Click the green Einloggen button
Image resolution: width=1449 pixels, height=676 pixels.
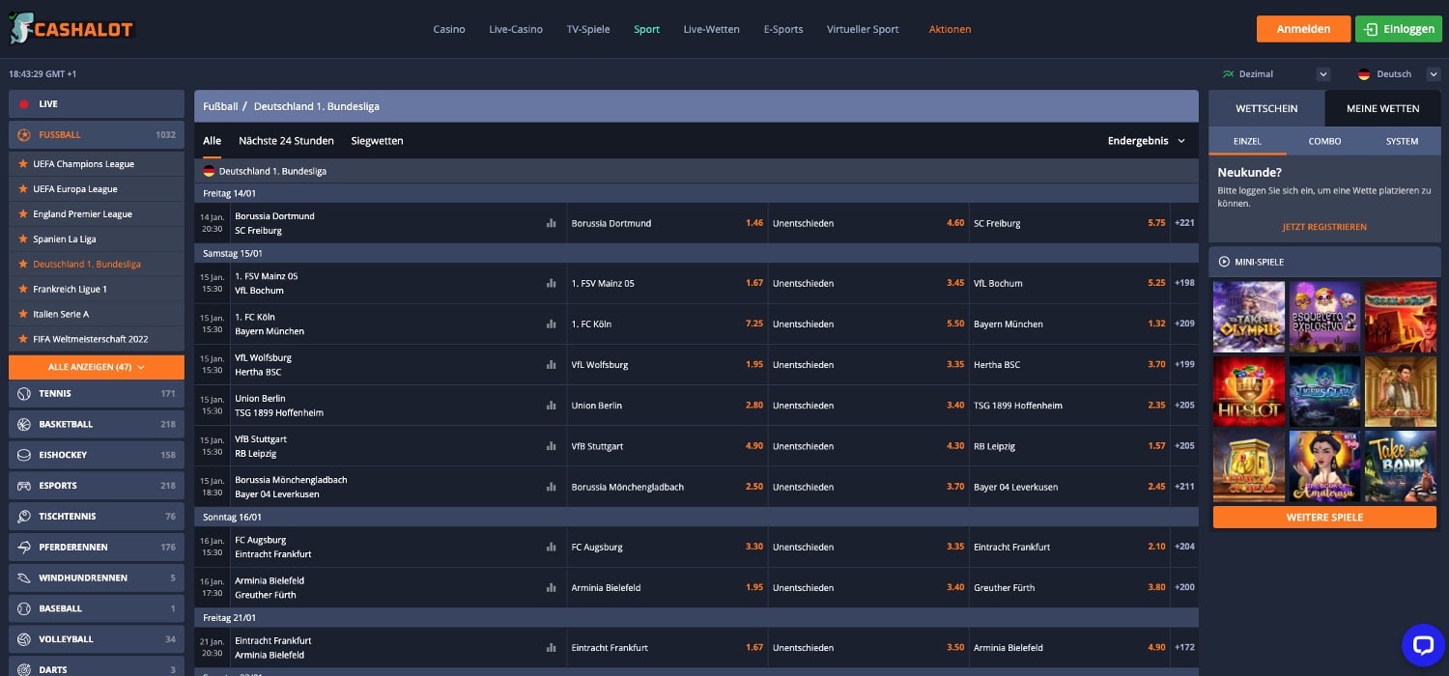pos(1399,29)
